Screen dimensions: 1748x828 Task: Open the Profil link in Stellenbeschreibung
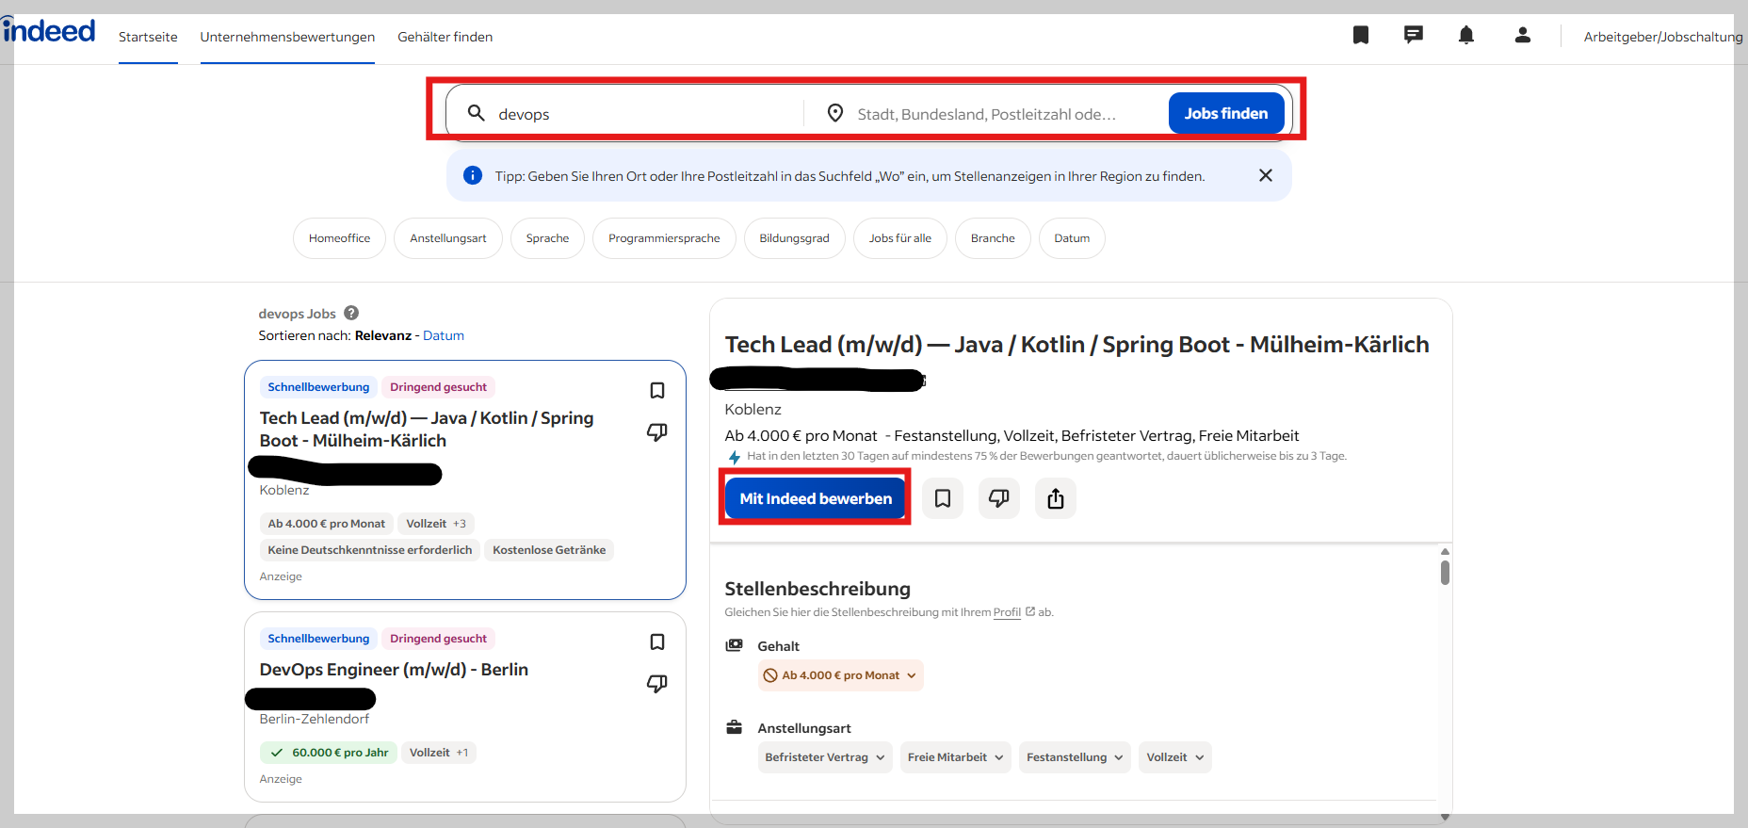[1007, 612]
